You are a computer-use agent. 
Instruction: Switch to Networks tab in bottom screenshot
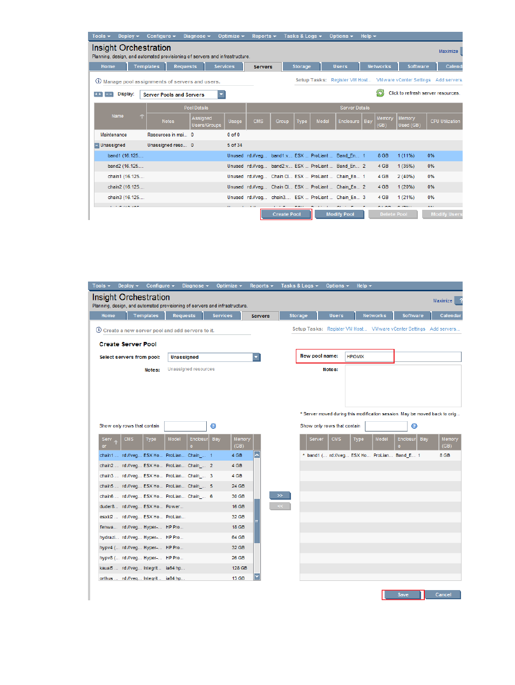[375, 316]
